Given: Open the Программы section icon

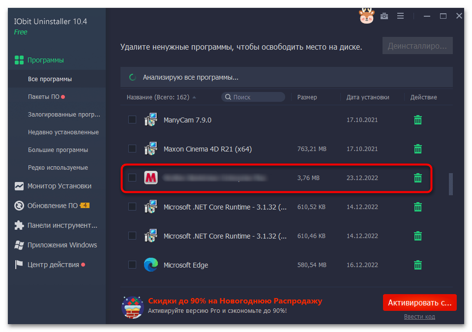Looking at the screenshot, I should pos(19,60).
